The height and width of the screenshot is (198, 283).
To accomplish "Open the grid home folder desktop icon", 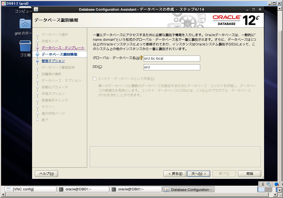I will pos(25,24).
